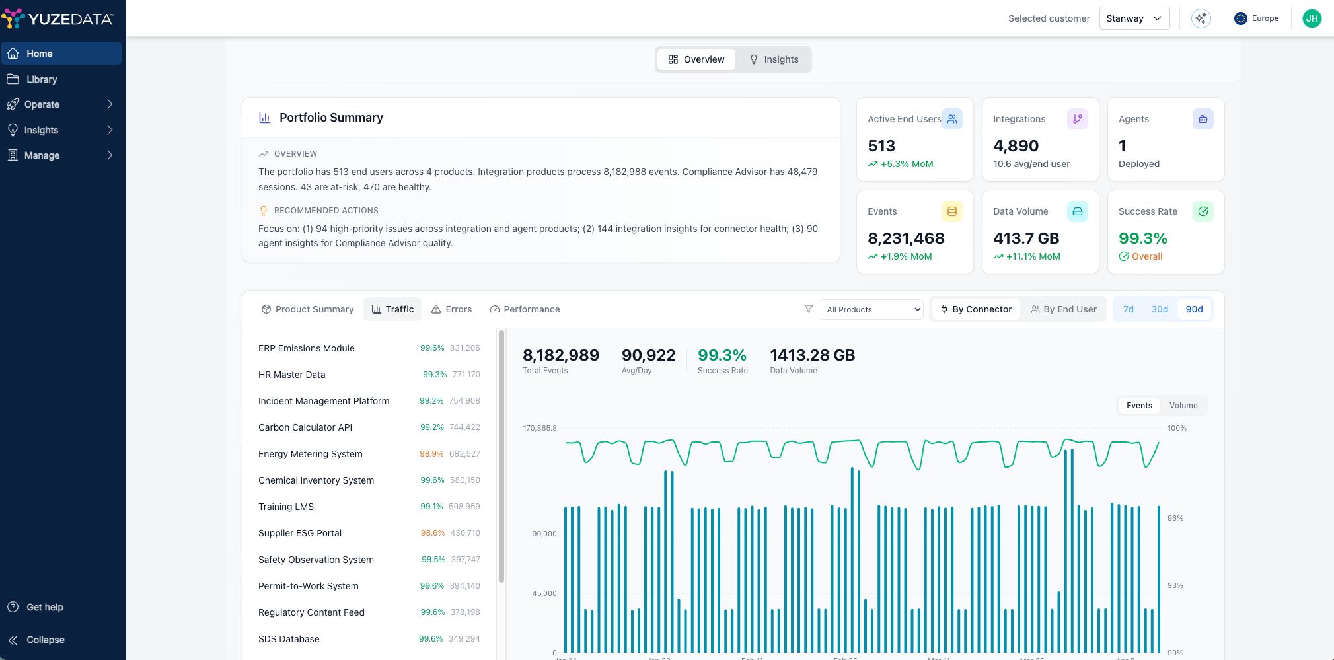Open the JH user avatar menu

tap(1312, 18)
